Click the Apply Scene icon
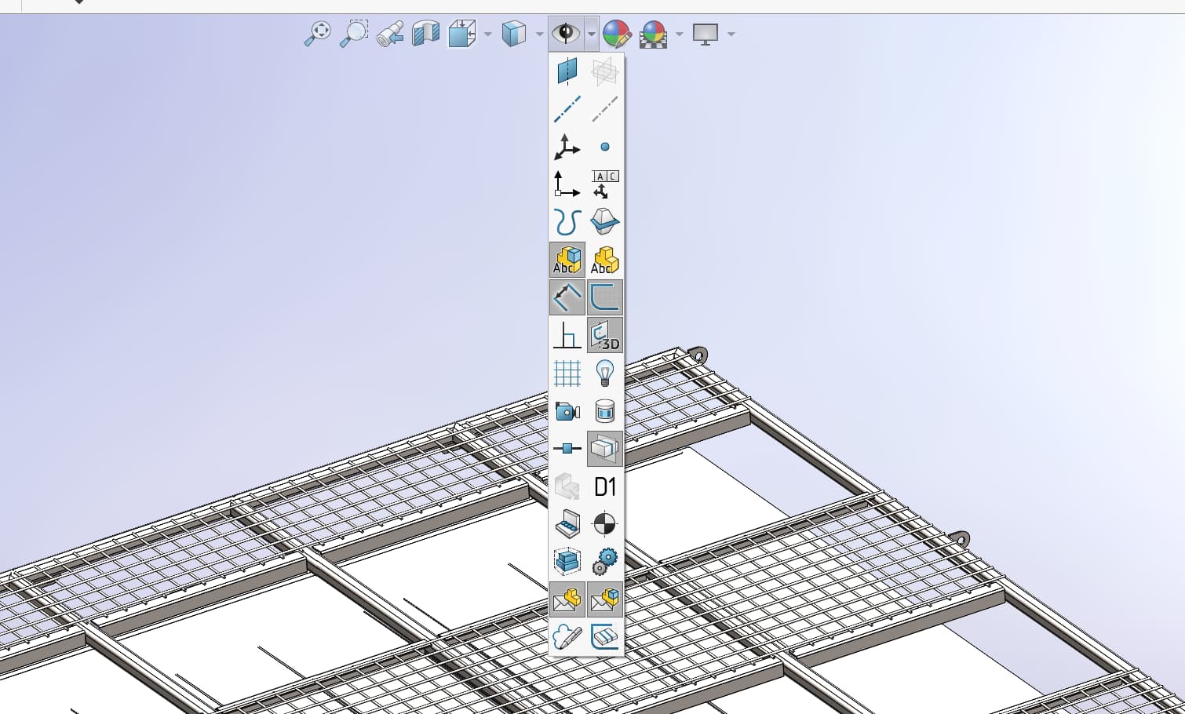This screenshot has width=1185, height=714. point(654,34)
